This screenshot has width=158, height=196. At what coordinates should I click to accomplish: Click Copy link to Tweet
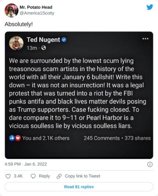coord(78,176)
